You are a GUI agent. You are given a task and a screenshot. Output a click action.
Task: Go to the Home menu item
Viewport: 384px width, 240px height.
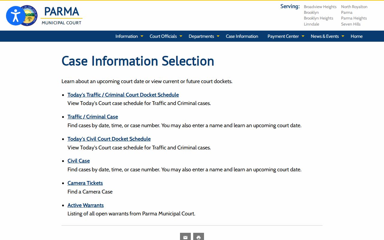pyautogui.click(x=357, y=36)
